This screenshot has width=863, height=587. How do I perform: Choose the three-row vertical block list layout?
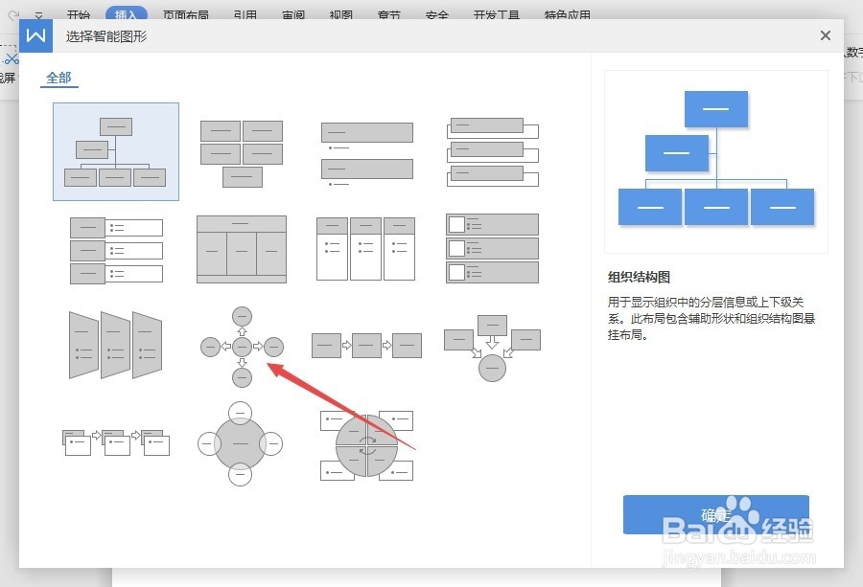[117, 251]
